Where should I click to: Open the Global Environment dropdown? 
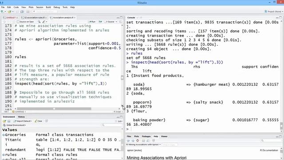[15, 125]
